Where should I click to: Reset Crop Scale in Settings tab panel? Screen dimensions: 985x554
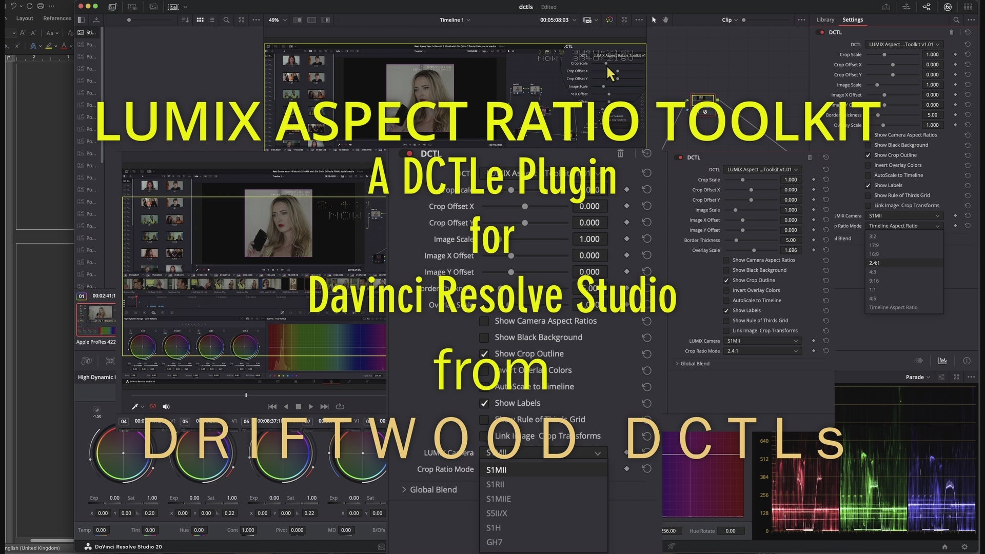[x=967, y=54]
